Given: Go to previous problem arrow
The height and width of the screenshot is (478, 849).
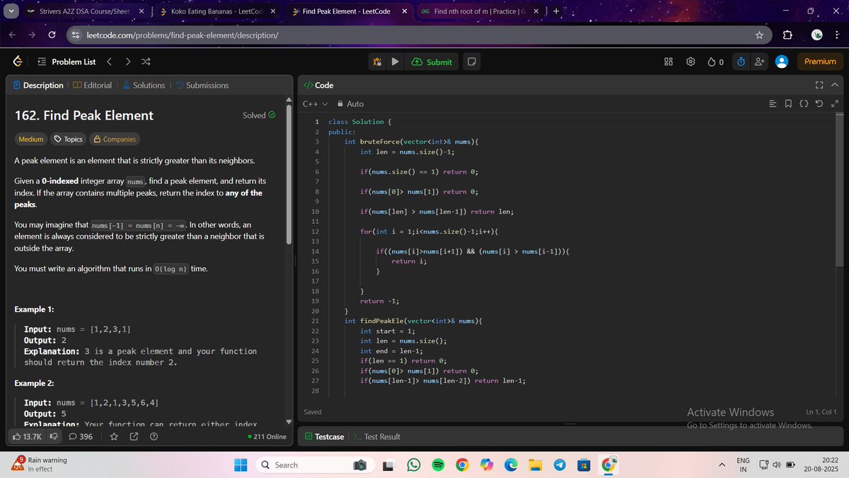Looking at the screenshot, I should (110, 62).
